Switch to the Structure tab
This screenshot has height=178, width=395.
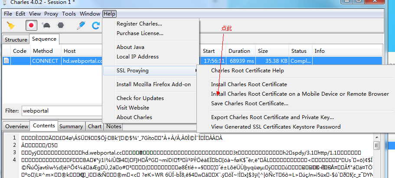[x=16, y=40]
